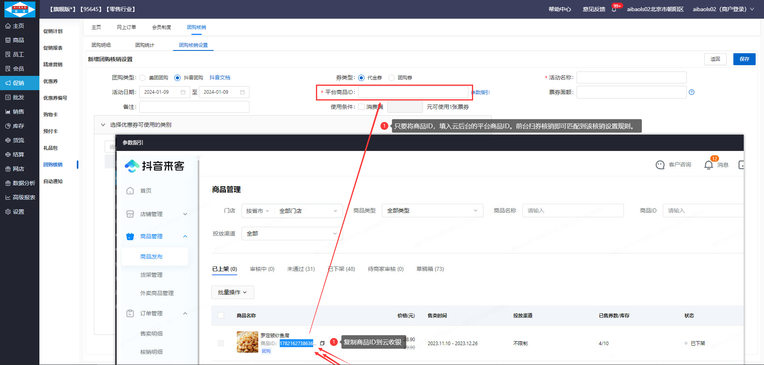Switch to the 团购统计 sub-tab
Image resolution: width=764 pixels, height=365 pixels.
[x=145, y=45]
